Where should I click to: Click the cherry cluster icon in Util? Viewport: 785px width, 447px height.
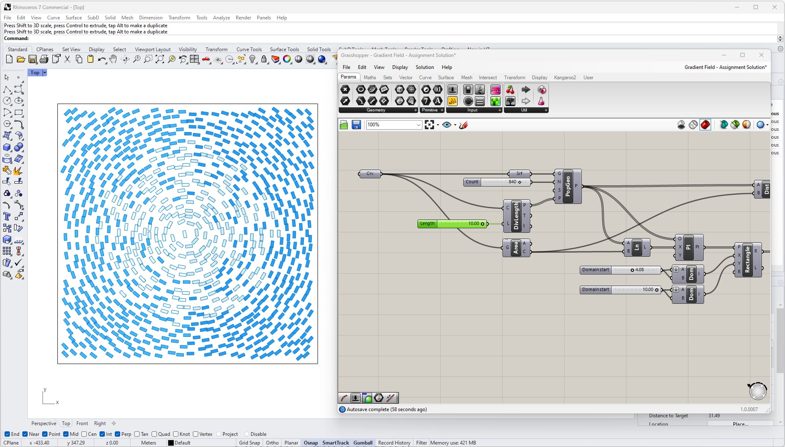point(510,90)
